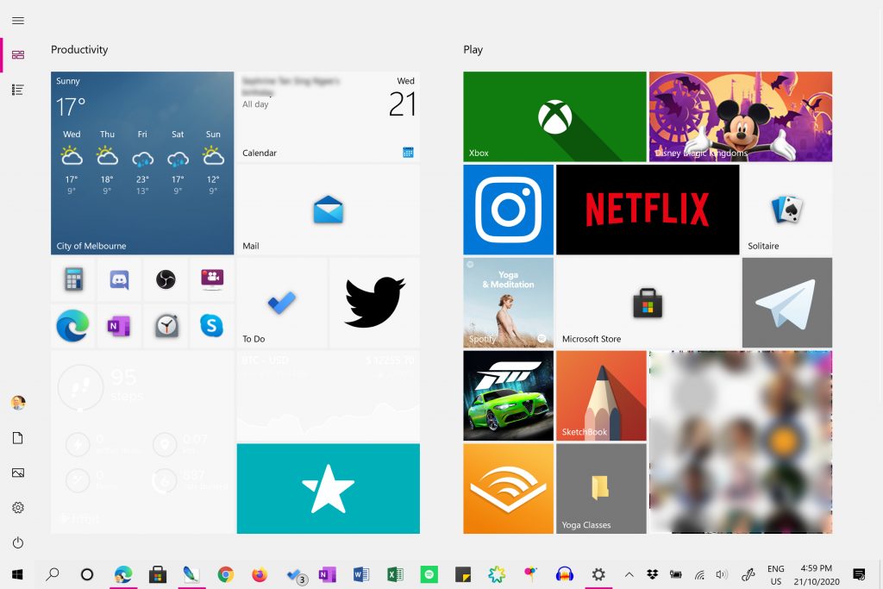The width and height of the screenshot is (883, 589).
Task: Show hidden system tray icons
Action: click(x=629, y=574)
